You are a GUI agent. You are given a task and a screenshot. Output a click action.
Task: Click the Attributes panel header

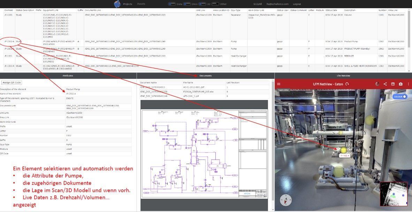point(68,75)
